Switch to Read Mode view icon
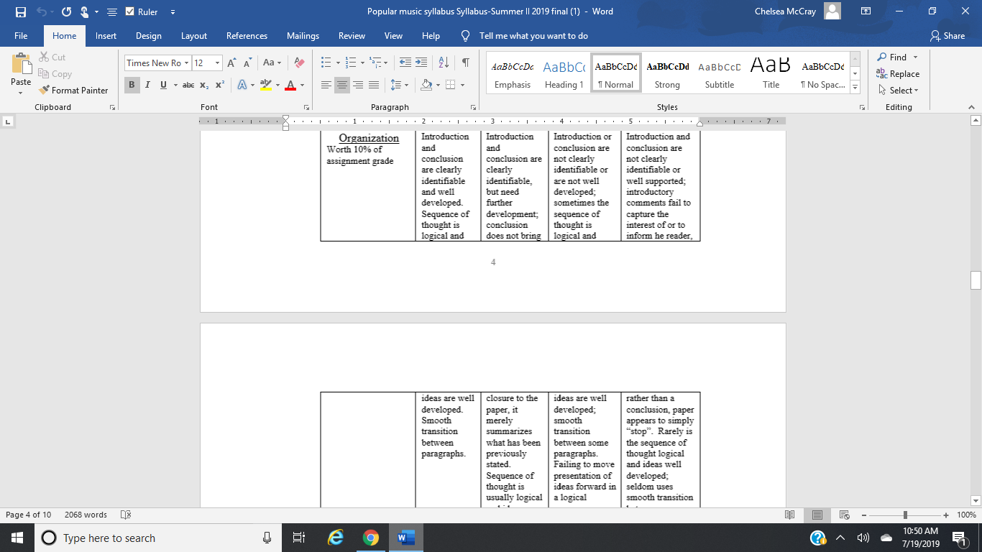Screen dimensions: 982x552 790,515
